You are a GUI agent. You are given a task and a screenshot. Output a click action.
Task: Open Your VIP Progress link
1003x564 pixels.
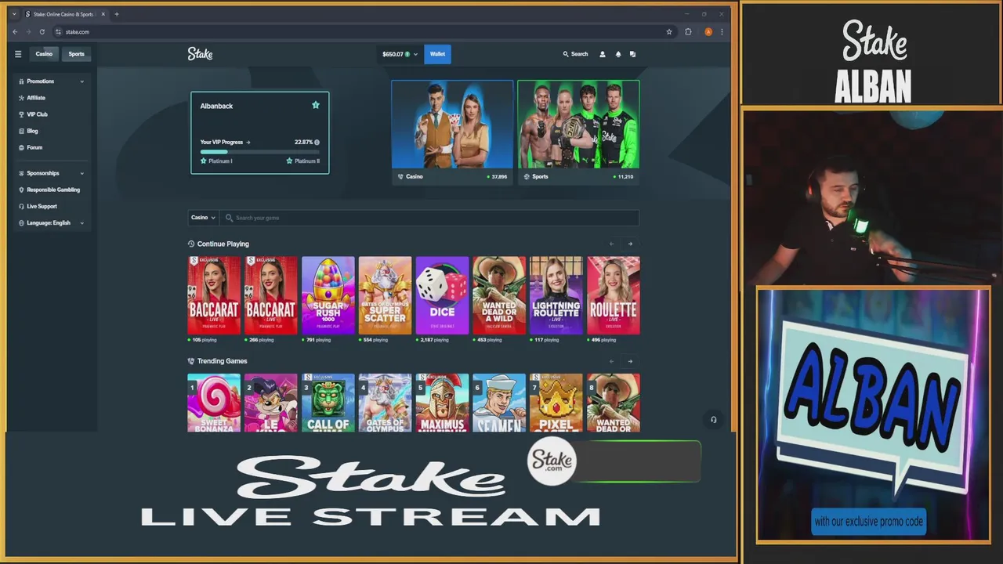coord(225,143)
